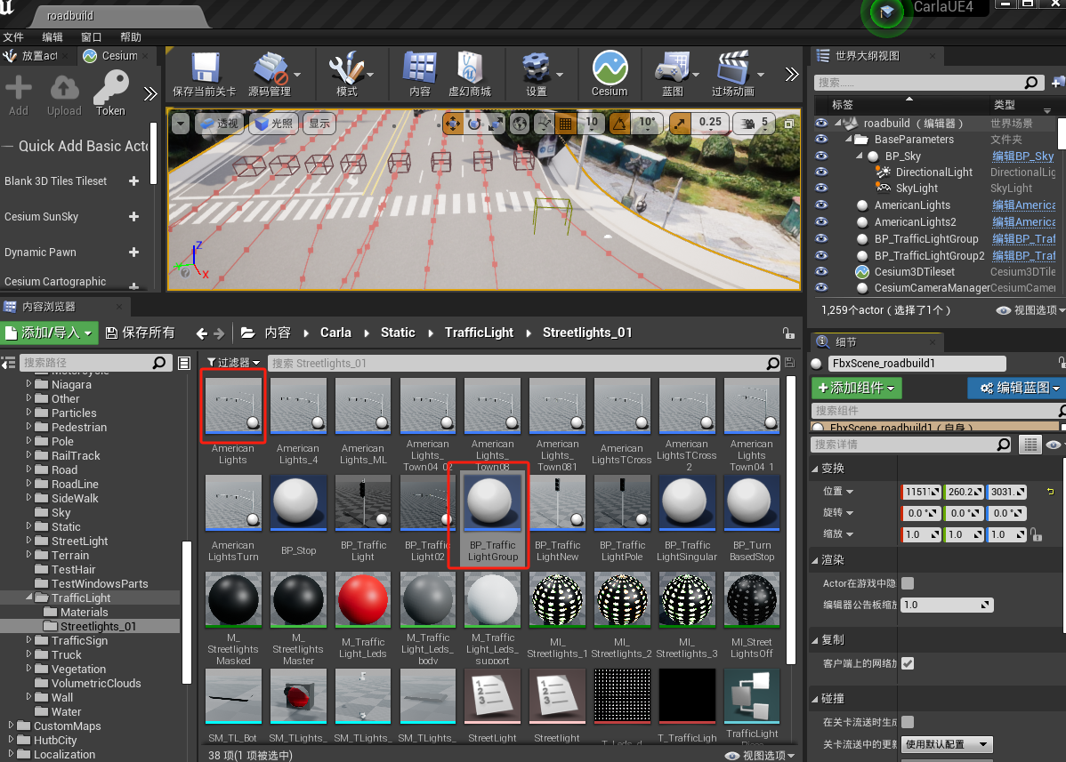
Task: Click the Add/Import green button
Action: (x=49, y=333)
